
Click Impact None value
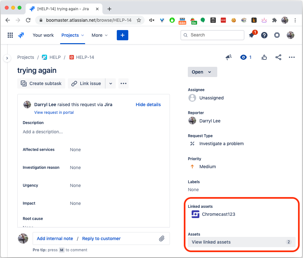tap(76, 203)
